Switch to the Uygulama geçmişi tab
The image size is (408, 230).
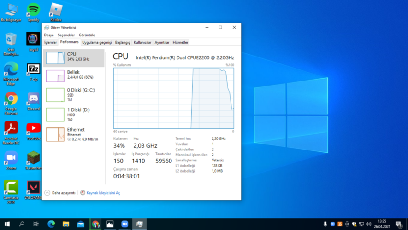pos(97,42)
